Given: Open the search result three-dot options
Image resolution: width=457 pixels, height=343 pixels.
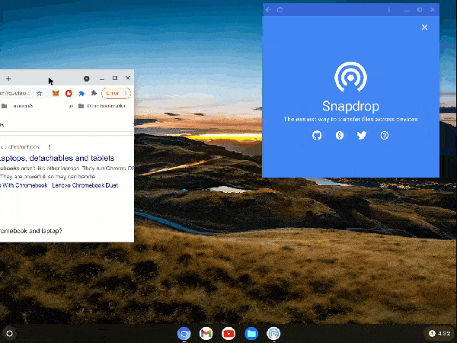Looking at the screenshot, I should tap(50, 146).
